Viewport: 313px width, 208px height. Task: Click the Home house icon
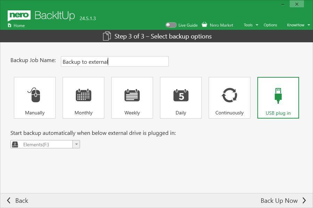click(x=9, y=25)
